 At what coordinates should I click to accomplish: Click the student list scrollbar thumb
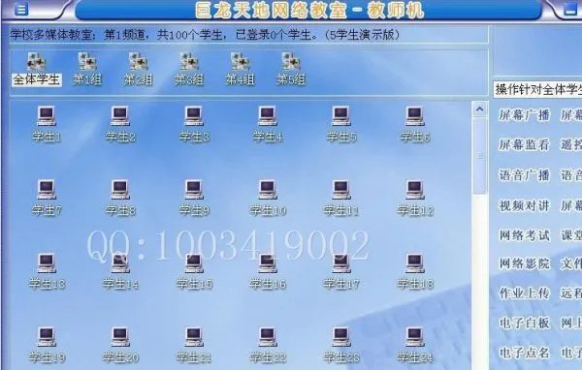point(479,156)
